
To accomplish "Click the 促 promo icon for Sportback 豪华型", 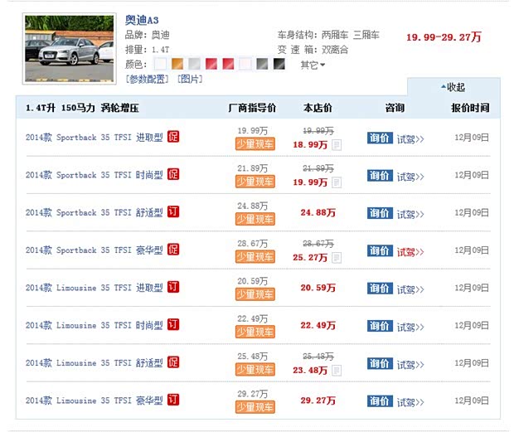I will (x=173, y=249).
